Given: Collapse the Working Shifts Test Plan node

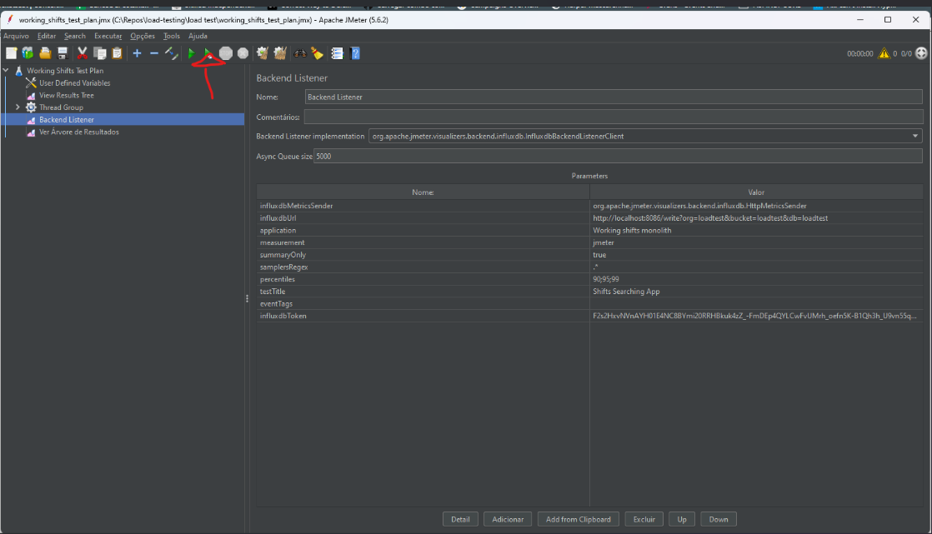Looking at the screenshot, I should [6, 70].
